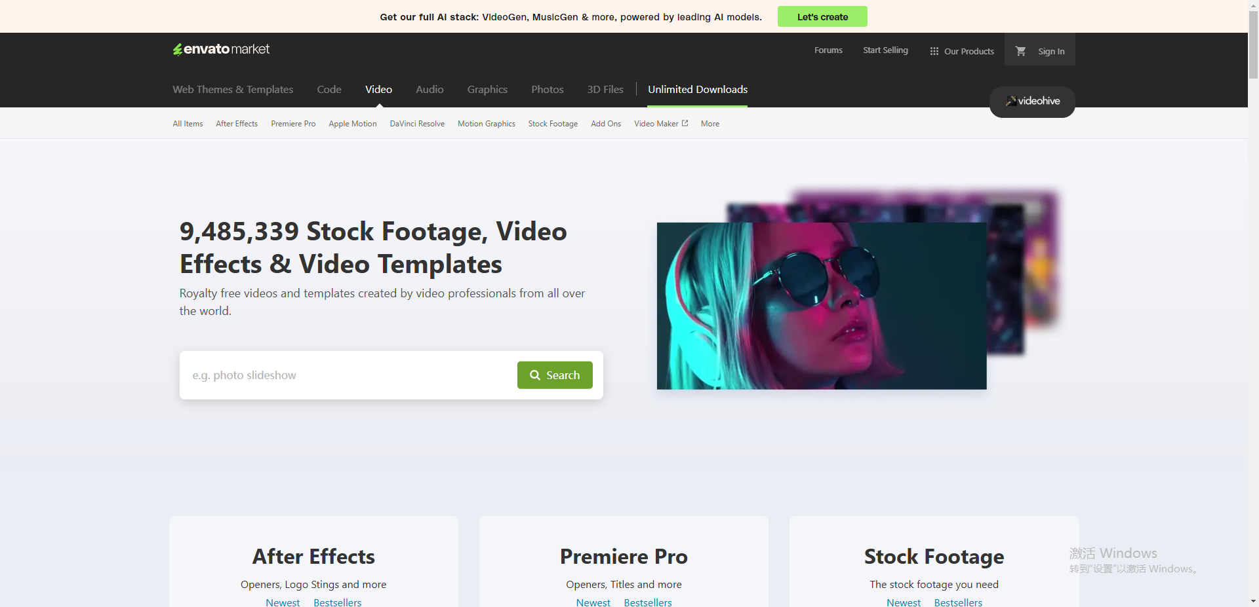Click the Stock Footage card heading
1259x607 pixels.
click(934, 557)
